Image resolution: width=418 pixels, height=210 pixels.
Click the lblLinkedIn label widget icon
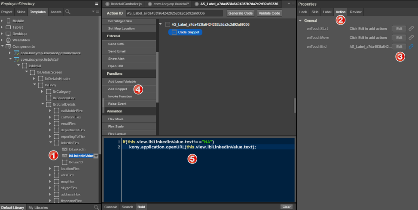64,149
